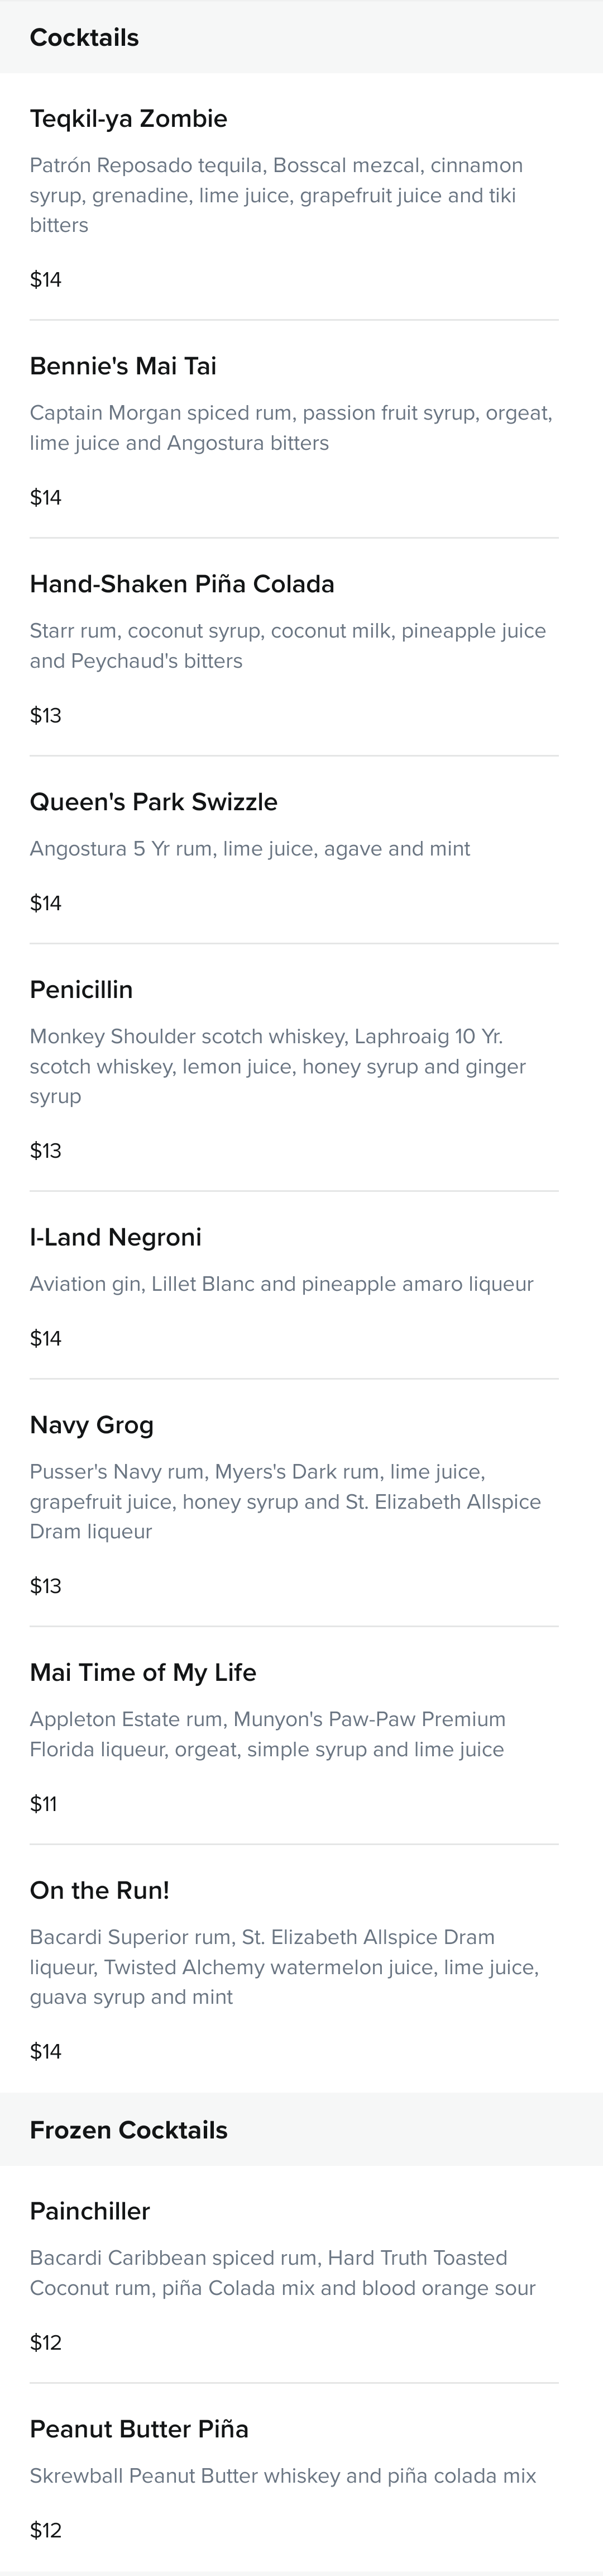Tap the Bennie's Mai Tai title
Screen dimensions: 603x2576
point(123,366)
